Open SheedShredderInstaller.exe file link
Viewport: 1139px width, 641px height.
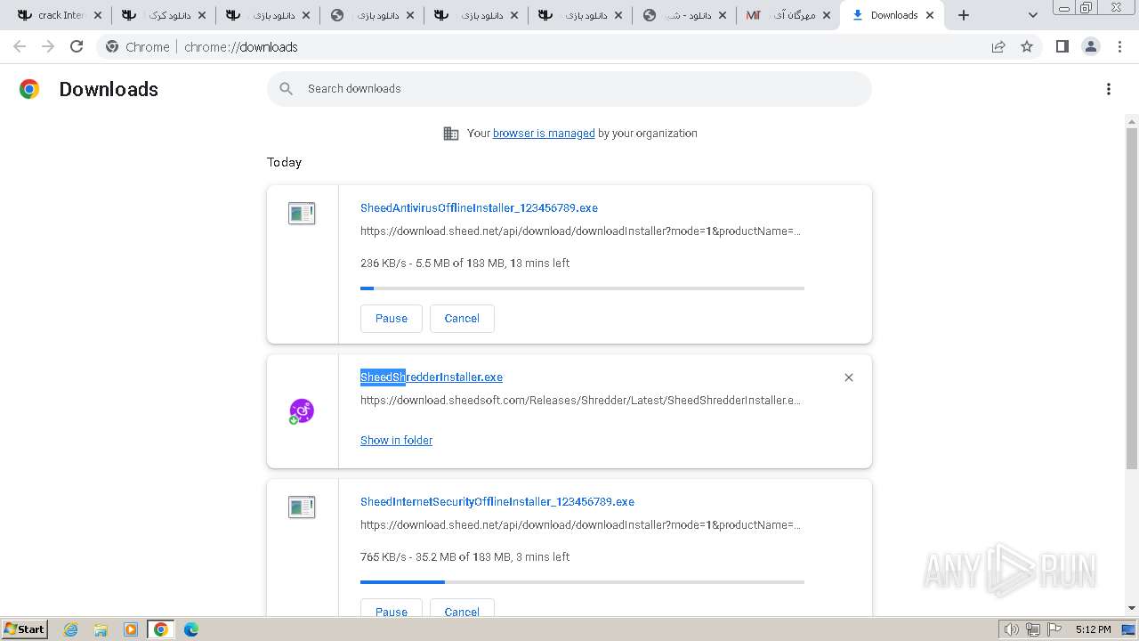point(432,377)
